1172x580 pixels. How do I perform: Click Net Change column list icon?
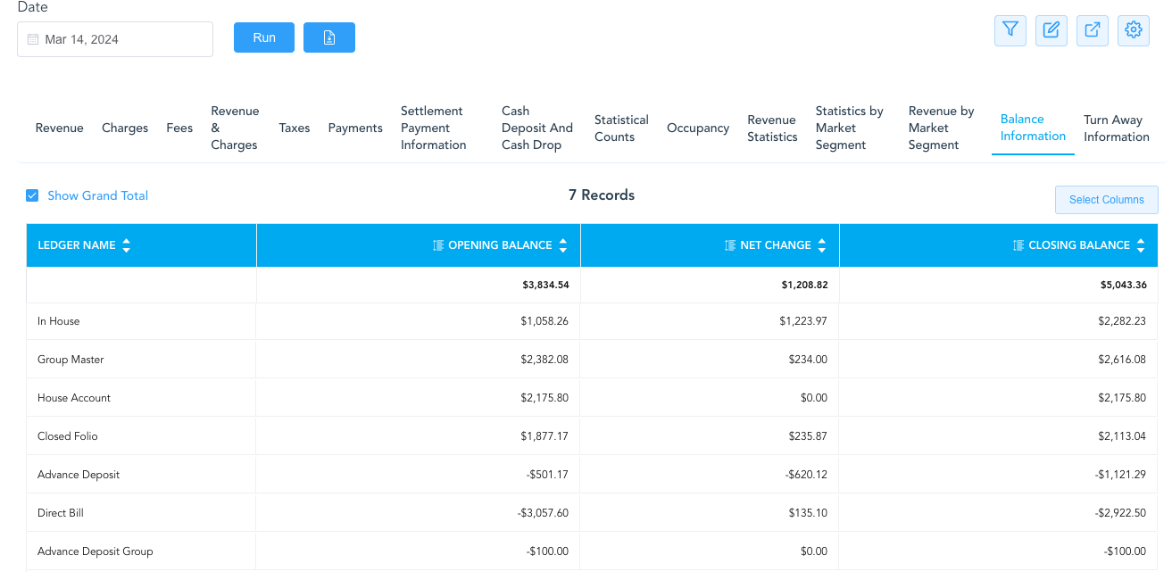pyautogui.click(x=729, y=245)
